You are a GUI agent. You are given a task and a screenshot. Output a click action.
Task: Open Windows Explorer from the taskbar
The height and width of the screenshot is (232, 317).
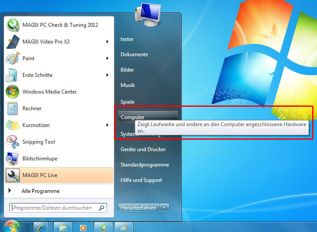[63, 228]
